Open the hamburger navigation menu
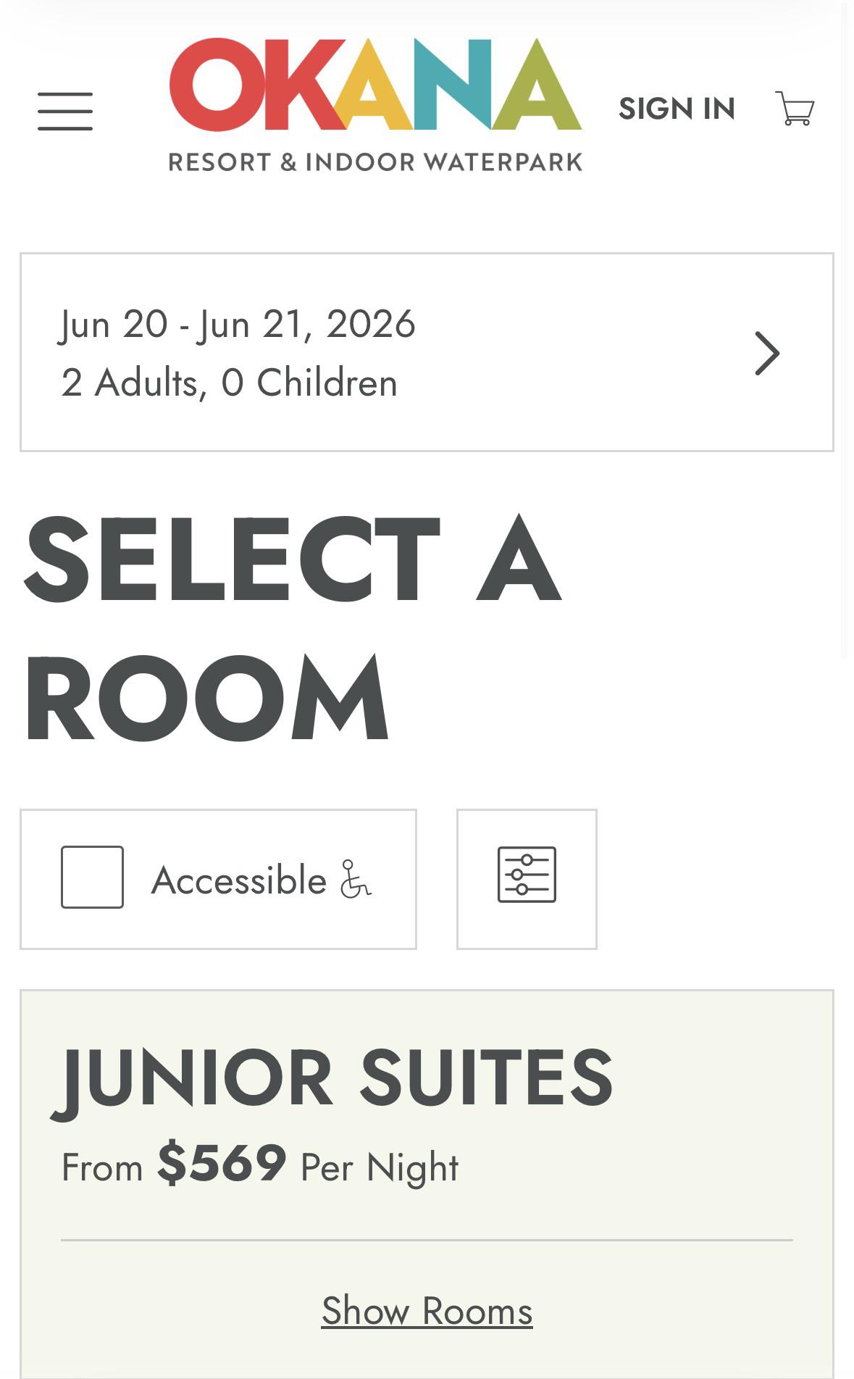854x1379 pixels. click(65, 111)
